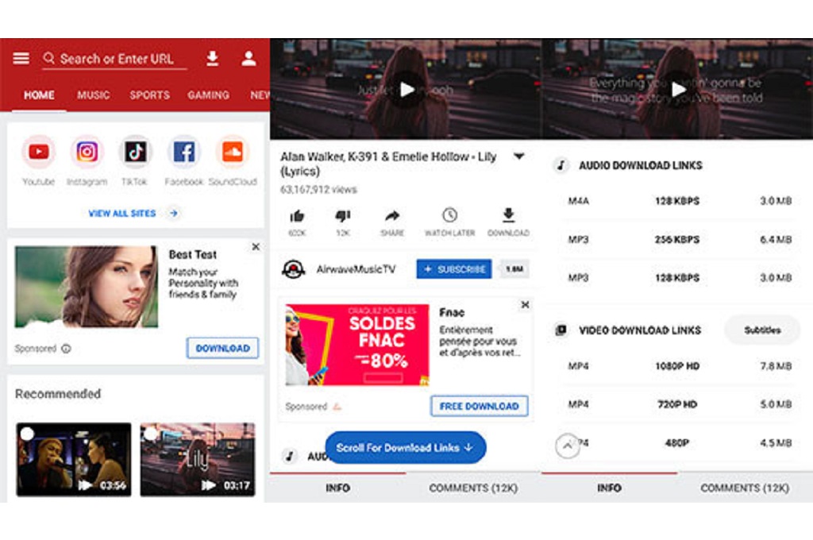This screenshot has height=540, width=813.
Task: Tap the Subscribe button for AirwaveMusicTV
Action: pyautogui.click(x=454, y=269)
